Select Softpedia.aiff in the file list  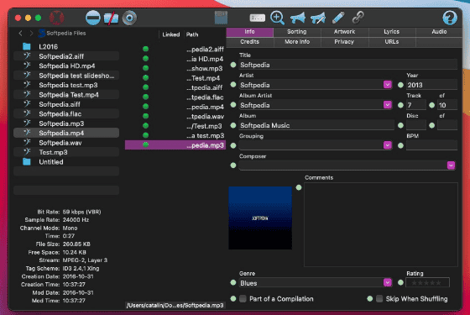[x=66, y=104]
